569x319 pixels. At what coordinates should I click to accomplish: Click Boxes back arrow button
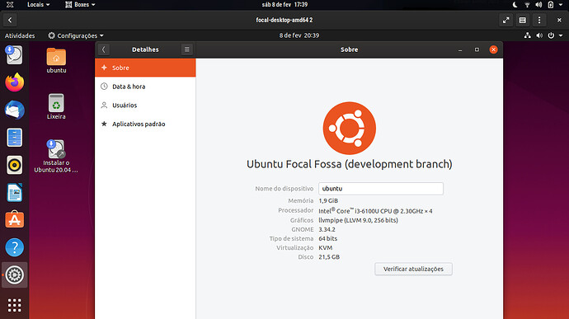[x=10, y=20]
